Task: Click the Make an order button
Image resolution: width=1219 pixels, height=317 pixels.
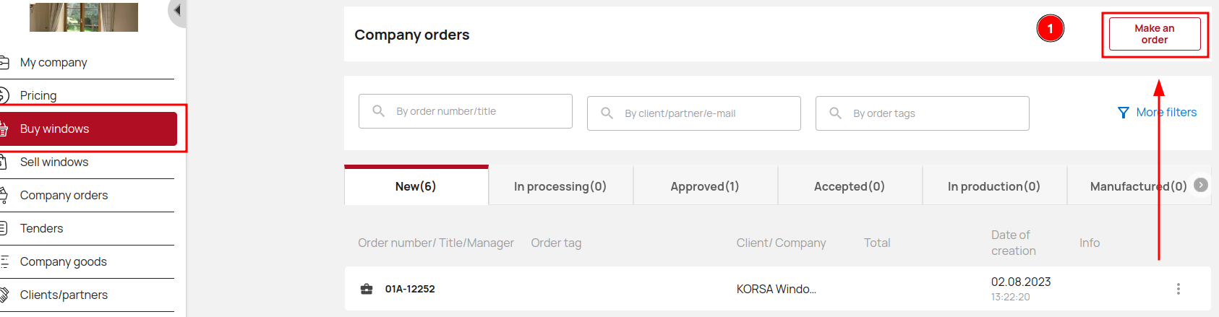Action: (x=1155, y=34)
